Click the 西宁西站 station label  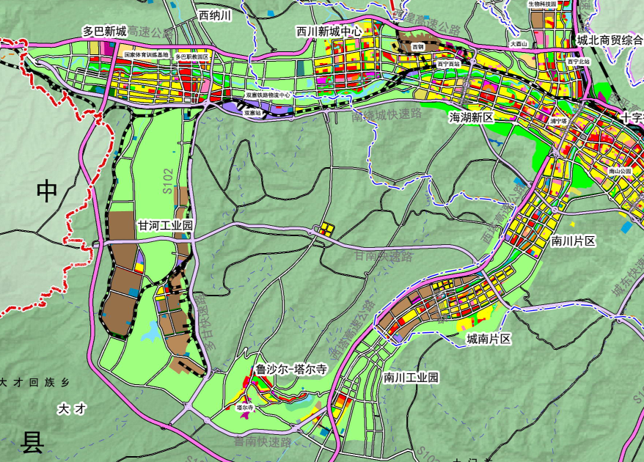pos(448,64)
